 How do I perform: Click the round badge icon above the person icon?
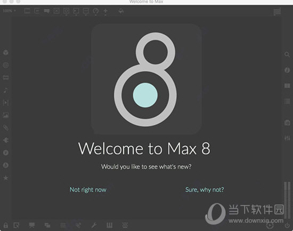(x=6, y=153)
